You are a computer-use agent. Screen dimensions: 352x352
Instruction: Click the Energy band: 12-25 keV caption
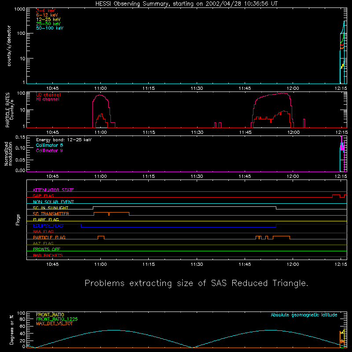(64, 140)
